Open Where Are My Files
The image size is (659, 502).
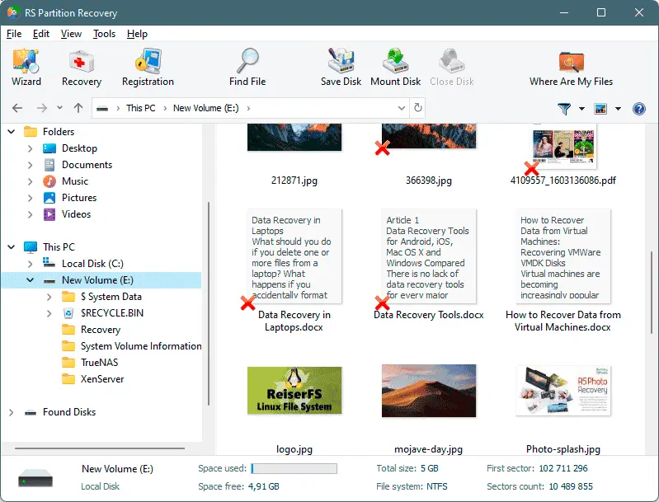pos(571,68)
